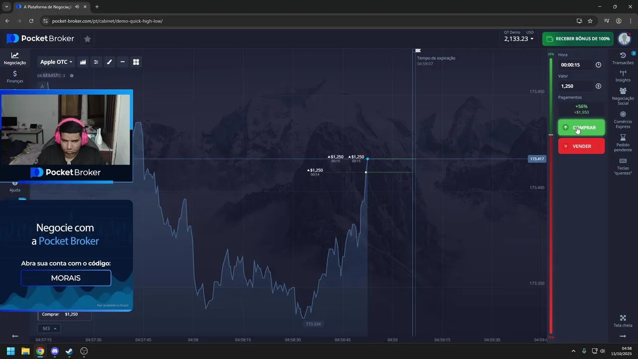The image size is (638, 359).
Task: Open the user profile avatar
Action: tap(625, 39)
